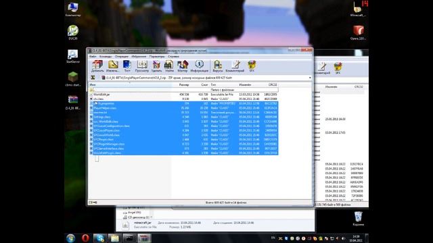Select the Opera installer desktop icon
The image size is (433, 243).
click(x=358, y=33)
